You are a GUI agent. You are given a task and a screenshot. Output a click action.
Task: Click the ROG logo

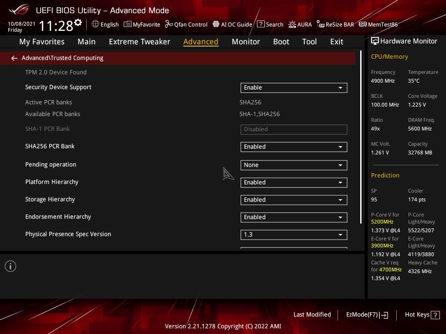click(19, 10)
